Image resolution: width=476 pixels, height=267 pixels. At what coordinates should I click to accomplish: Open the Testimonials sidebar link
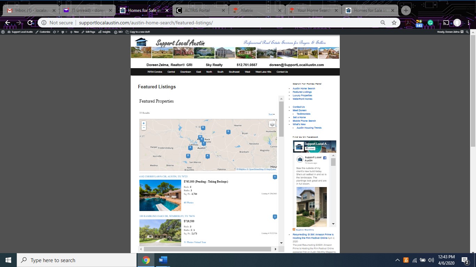304,114
